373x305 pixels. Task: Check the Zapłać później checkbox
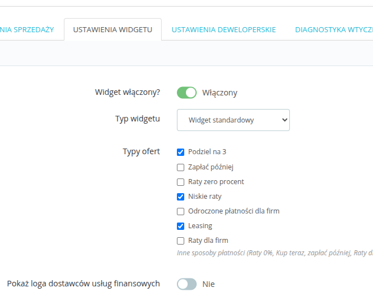click(181, 167)
